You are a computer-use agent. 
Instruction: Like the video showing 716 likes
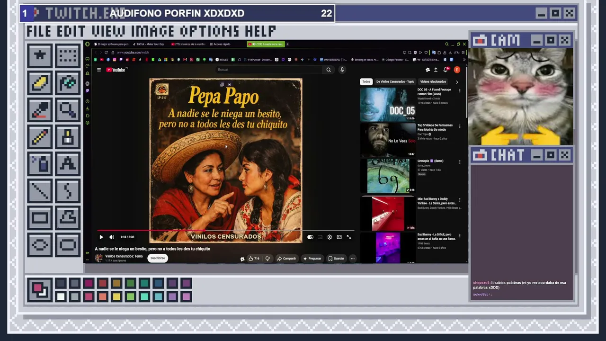pyautogui.click(x=254, y=259)
